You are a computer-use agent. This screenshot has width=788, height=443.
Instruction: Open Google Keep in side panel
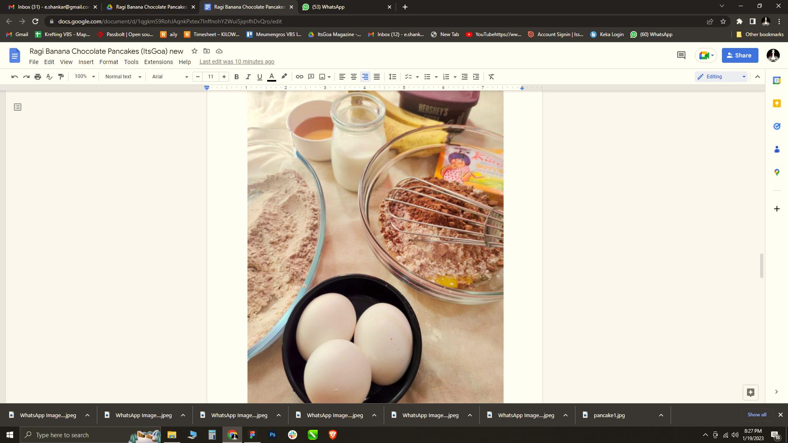777,103
